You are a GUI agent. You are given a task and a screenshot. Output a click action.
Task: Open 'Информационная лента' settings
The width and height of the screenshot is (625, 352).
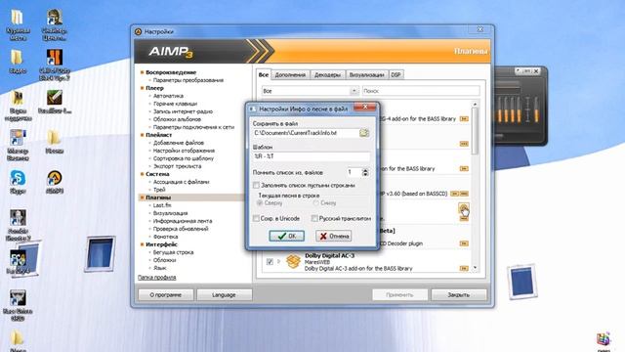183,221
